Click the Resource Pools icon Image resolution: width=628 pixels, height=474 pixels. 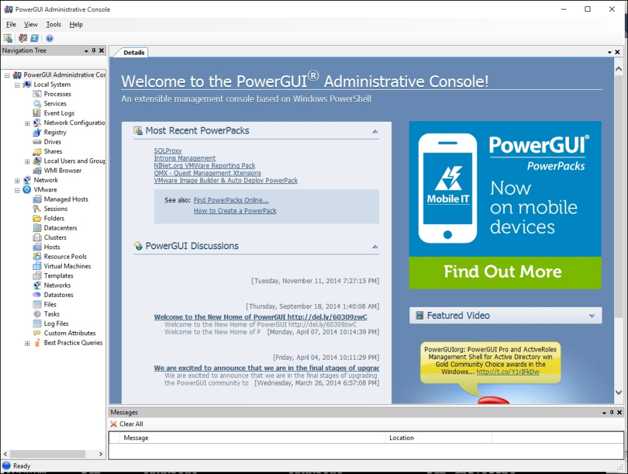point(37,257)
